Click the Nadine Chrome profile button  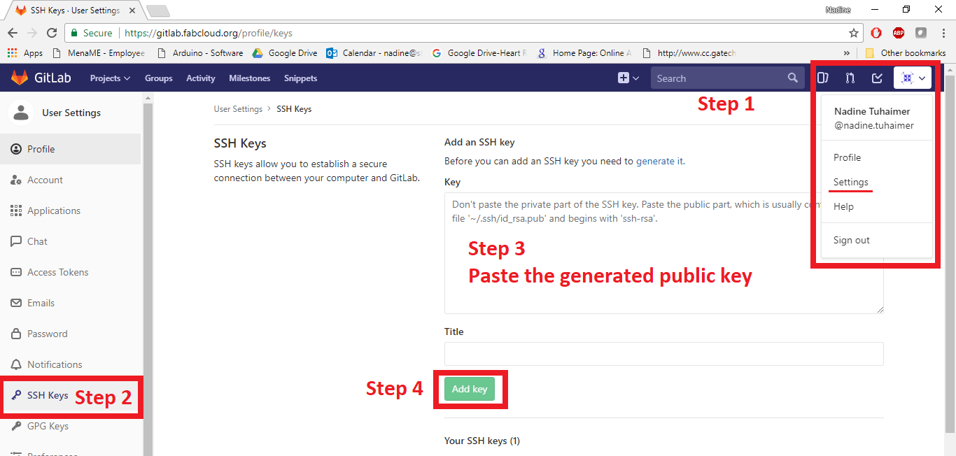click(x=838, y=10)
